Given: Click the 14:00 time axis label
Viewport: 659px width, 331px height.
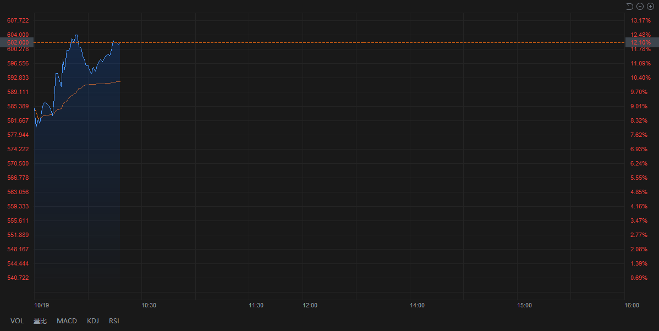Looking at the screenshot, I should coord(418,305).
